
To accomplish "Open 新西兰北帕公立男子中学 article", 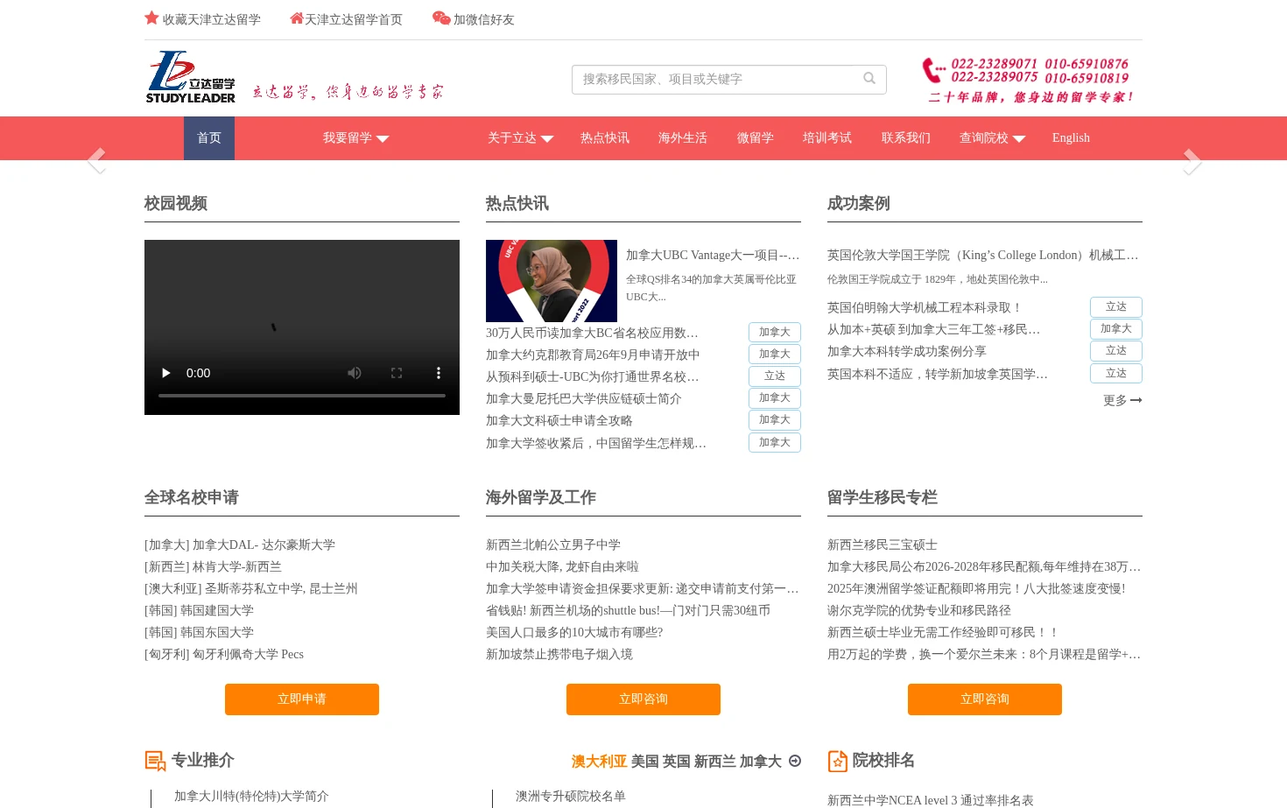I will tap(553, 545).
